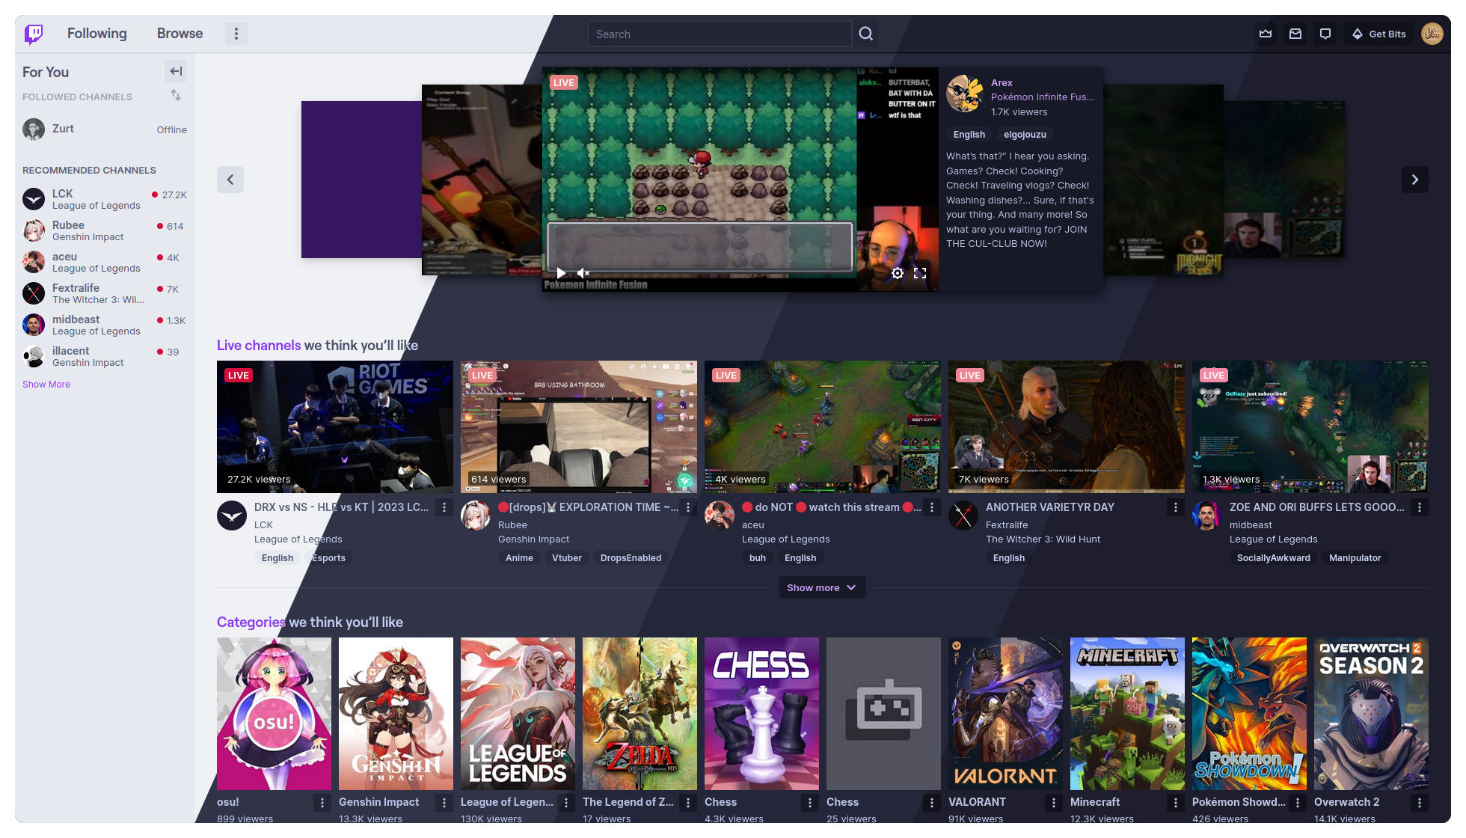1466x838 pixels.
Task: Collapse the For You sidebar
Action: [x=176, y=71]
